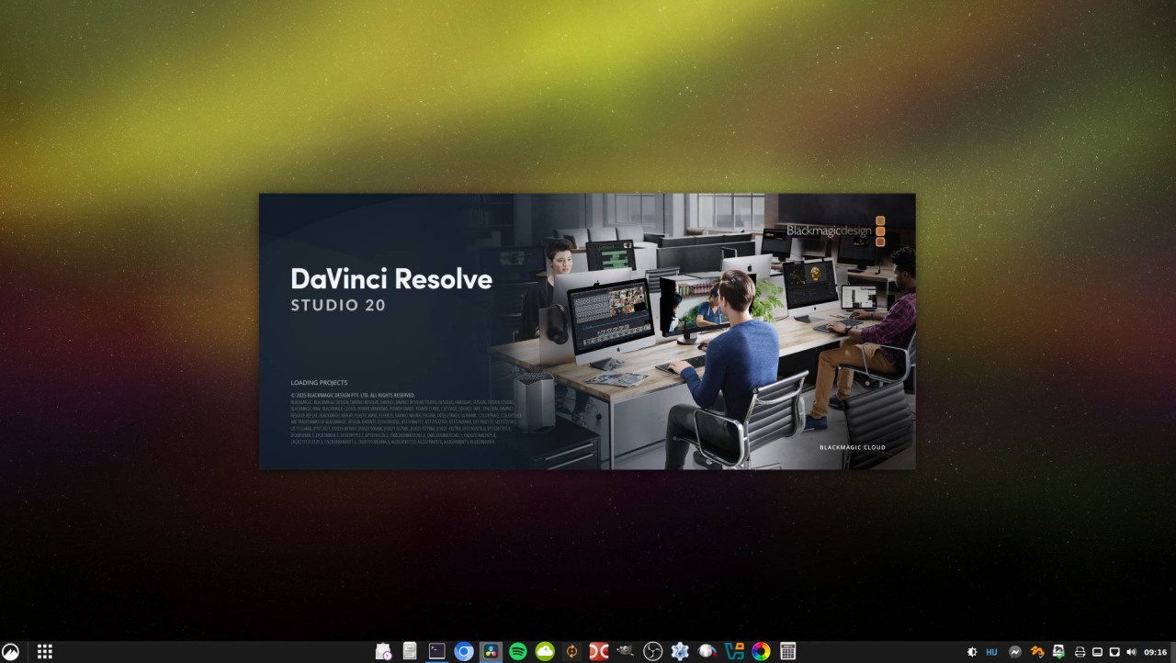Click the orange sync arrows taskbar icon
Image resolution: width=1176 pixels, height=663 pixels.
point(571,651)
